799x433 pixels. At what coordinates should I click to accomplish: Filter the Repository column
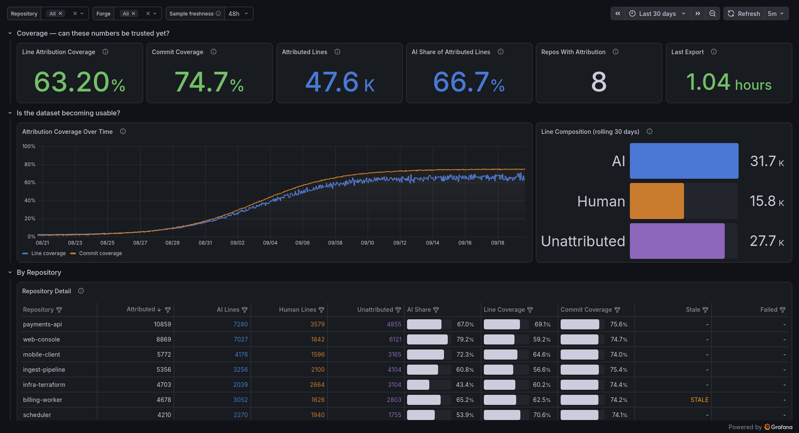59,310
